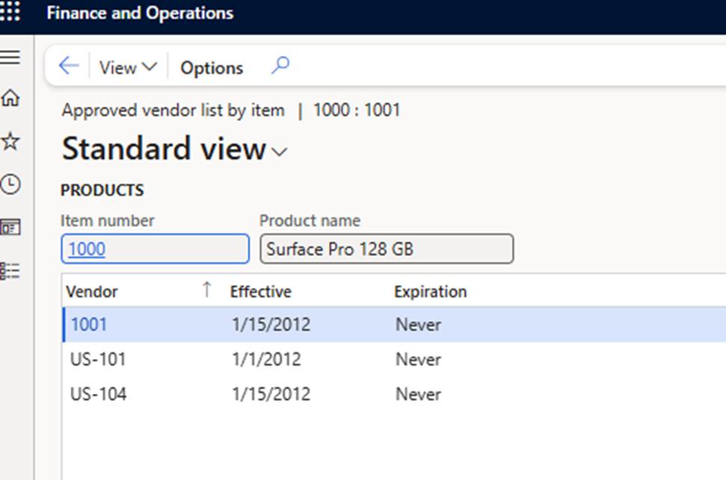Go to Home in the sidebar
Viewport: 726px width, 480px height.
pos(10,99)
